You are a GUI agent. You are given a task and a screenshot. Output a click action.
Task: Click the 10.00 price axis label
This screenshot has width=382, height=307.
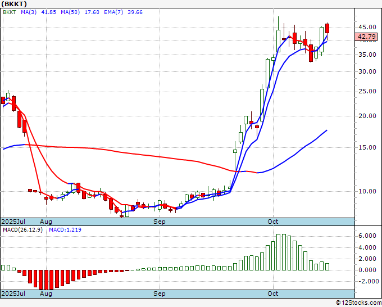coord(367,191)
